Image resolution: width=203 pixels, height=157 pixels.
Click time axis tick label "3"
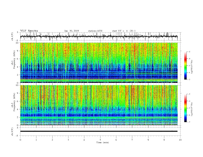(68, 140)
